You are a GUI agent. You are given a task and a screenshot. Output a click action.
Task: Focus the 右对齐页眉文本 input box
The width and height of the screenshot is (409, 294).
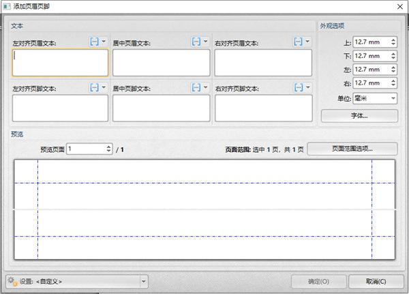point(263,63)
